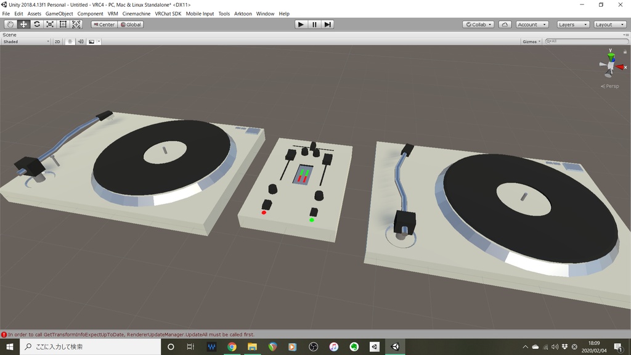The image size is (631, 355).
Task: Open the Shaded draw mode dropdown
Action: pyautogui.click(x=25, y=41)
